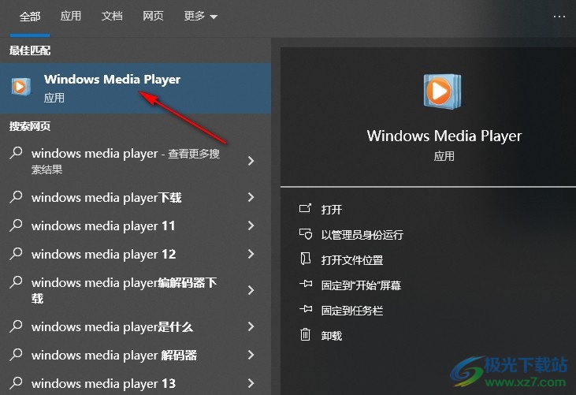Screen dimensions: 576x395
Task: Open the three-dot options menu at top right
Action: (x=559, y=17)
